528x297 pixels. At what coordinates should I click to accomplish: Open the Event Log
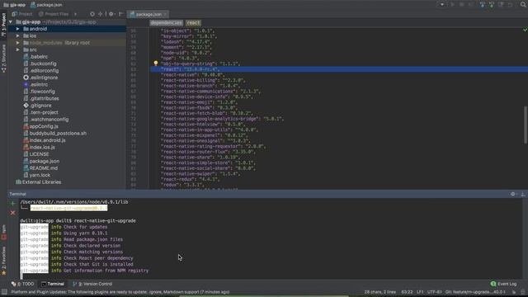(504, 284)
